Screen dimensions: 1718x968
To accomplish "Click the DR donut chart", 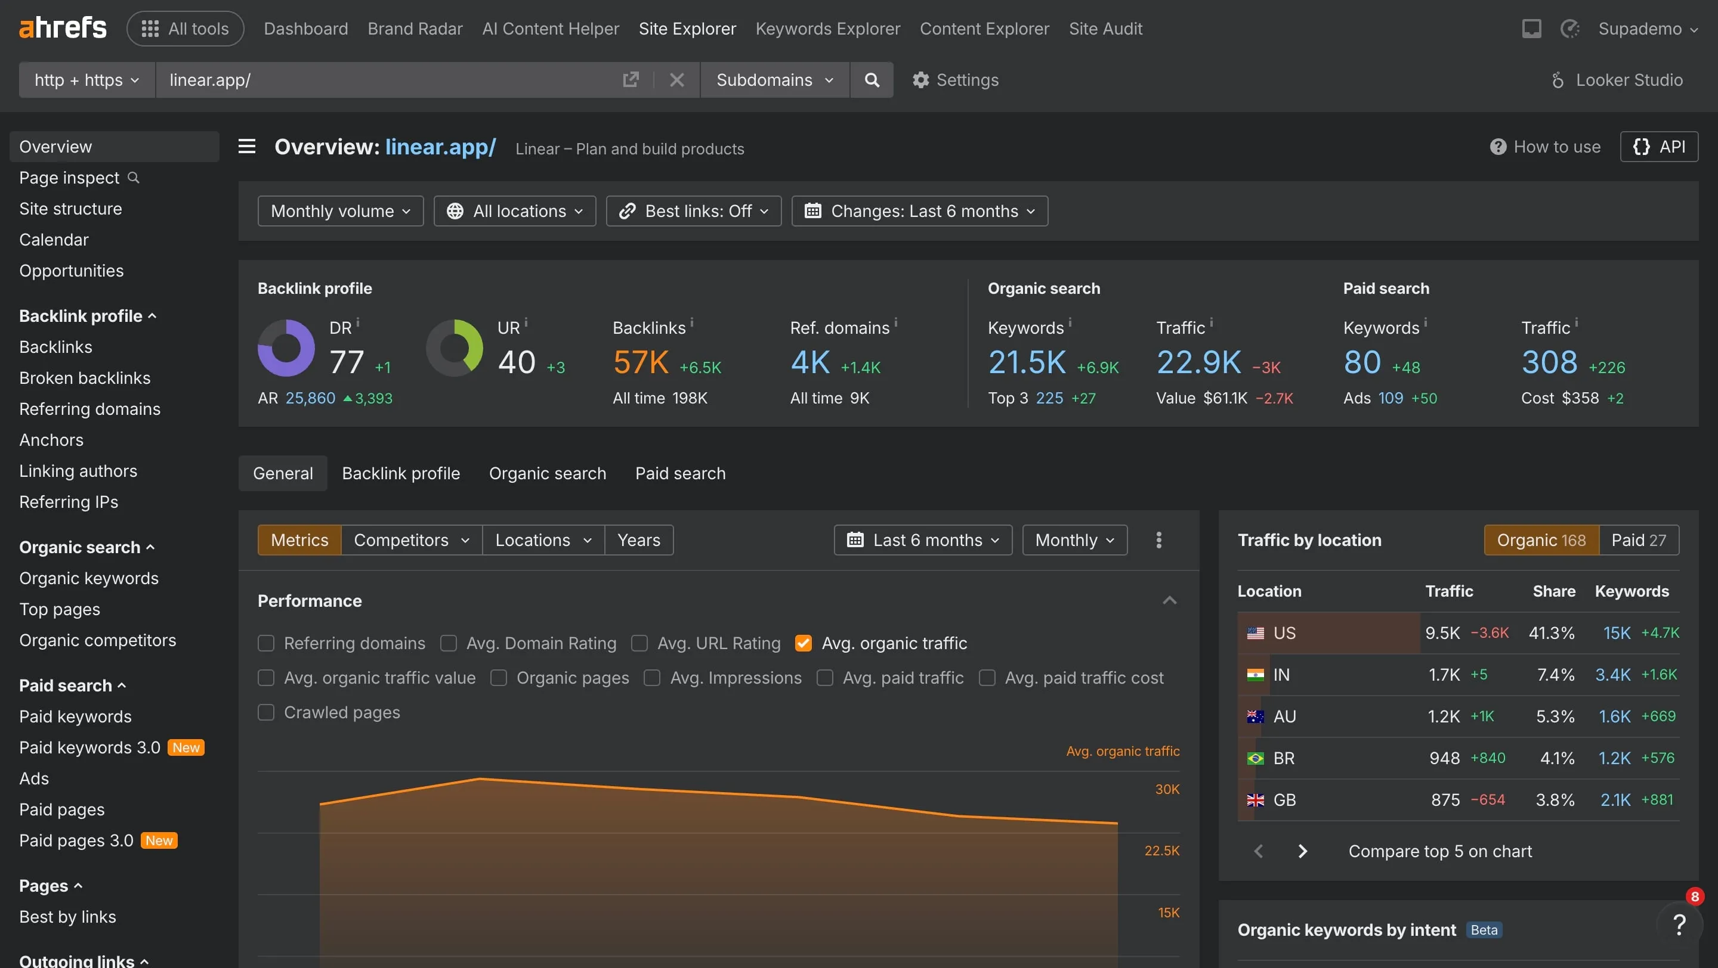I will [286, 348].
